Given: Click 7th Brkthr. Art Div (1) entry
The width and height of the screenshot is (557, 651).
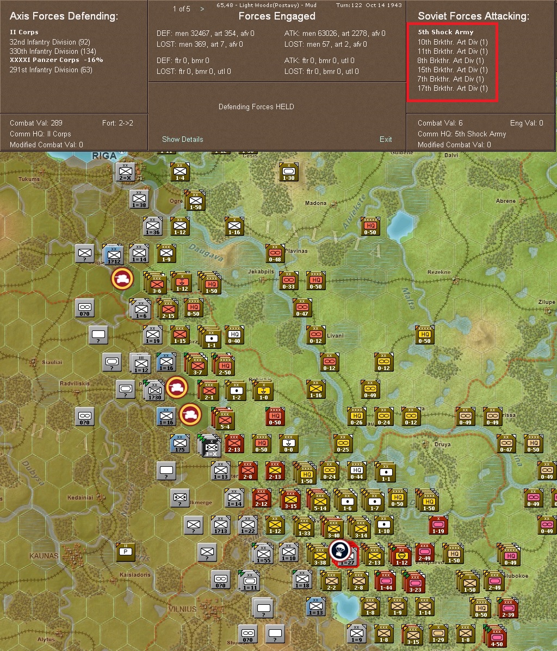Looking at the screenshot, I should (451, 79).
